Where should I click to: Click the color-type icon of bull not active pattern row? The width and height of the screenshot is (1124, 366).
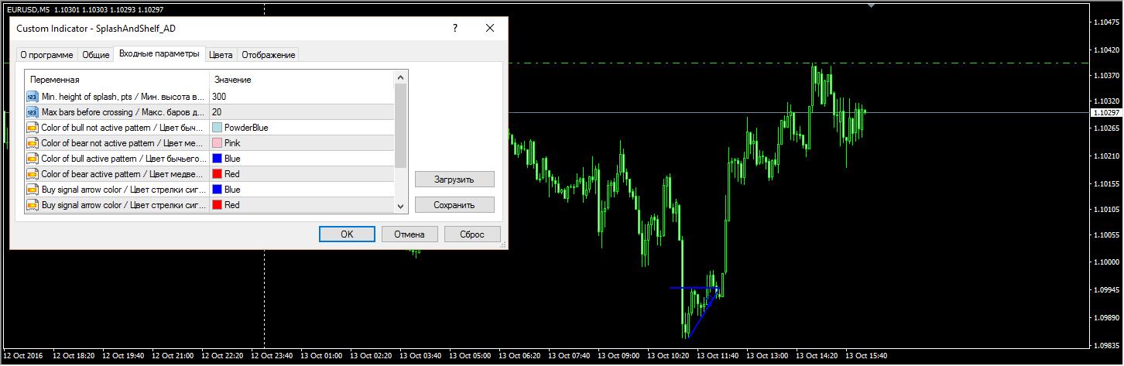33,128
